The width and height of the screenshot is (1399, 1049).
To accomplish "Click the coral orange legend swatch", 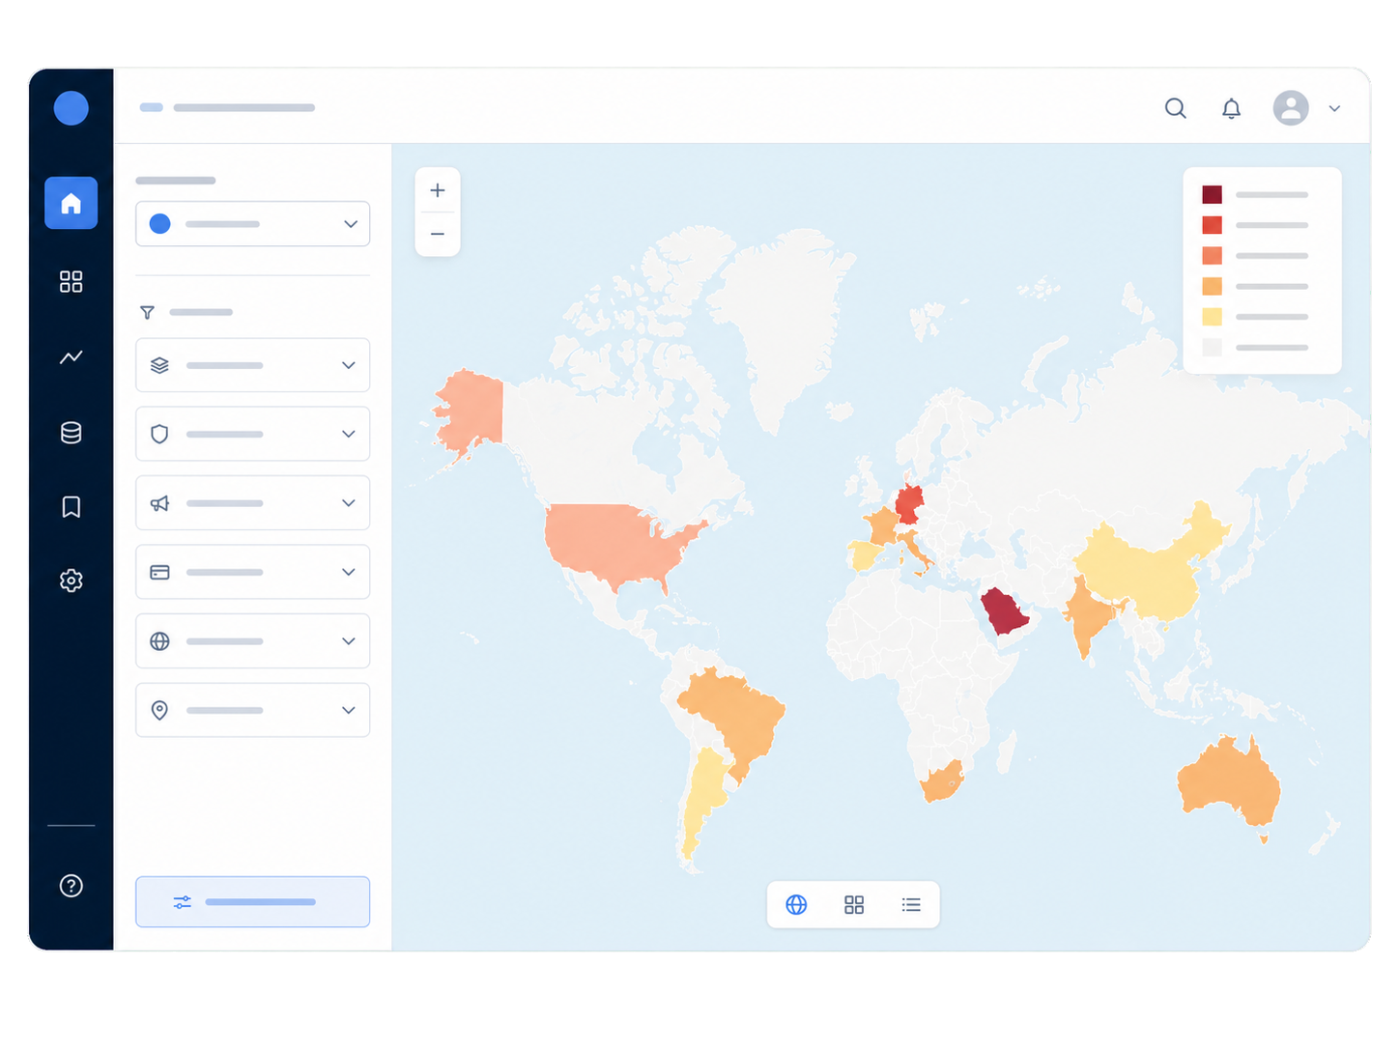I will (1213, 256).
